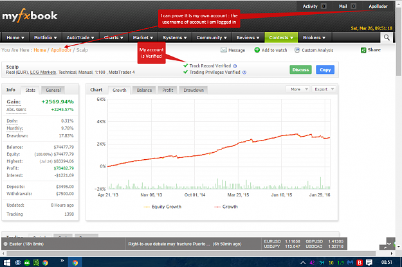Open the Action Center notification icon
Screen dimensions: 402x267
[369, 263]
